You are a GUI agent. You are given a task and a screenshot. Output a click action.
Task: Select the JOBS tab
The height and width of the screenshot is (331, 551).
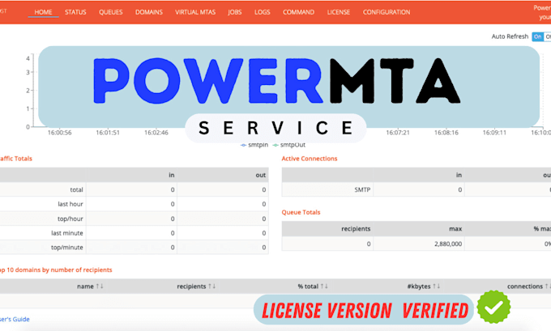pos(235,12)
